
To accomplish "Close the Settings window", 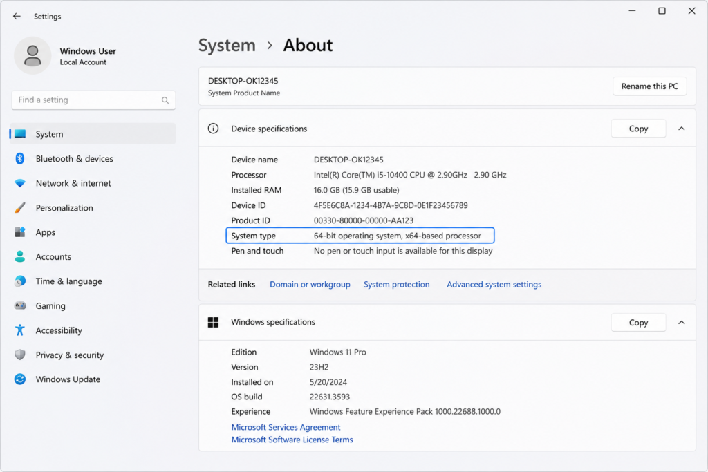I will pyautogui.click(x=691, y=11).
